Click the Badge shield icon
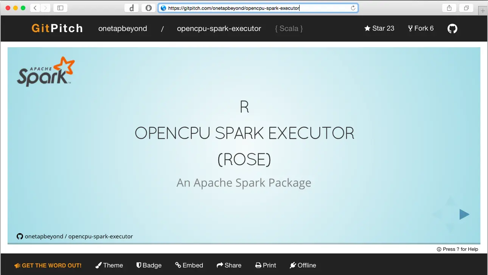The image size is (488, 275). 139,265
